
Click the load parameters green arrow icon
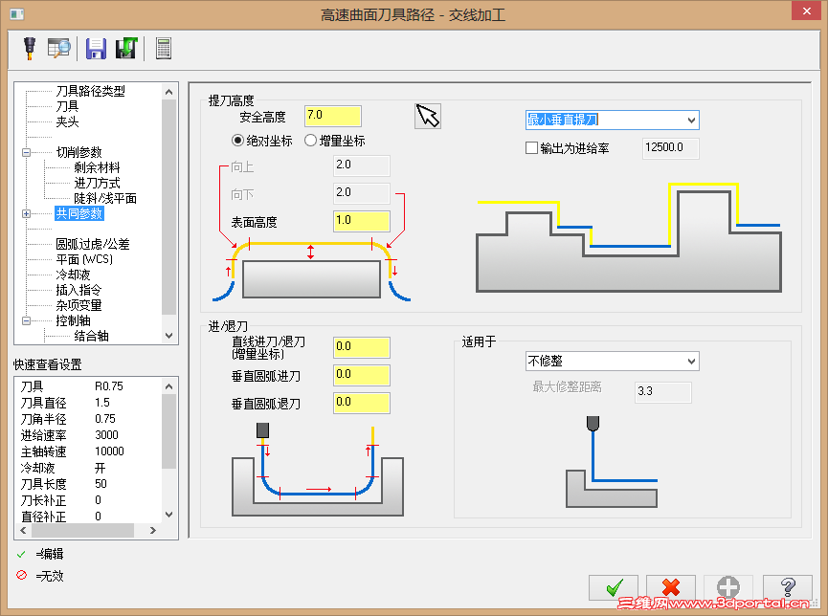[x=126, y=49]
